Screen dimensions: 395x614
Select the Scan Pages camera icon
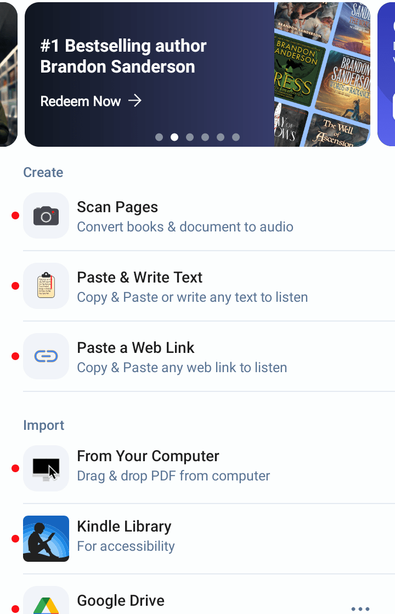46,215
